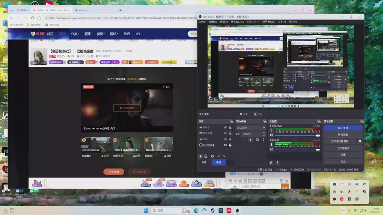Expand 视频 dropdown in Douyu navigation
Image resolution: width=383 pixels, height=215 pixels.
[101, 34]
